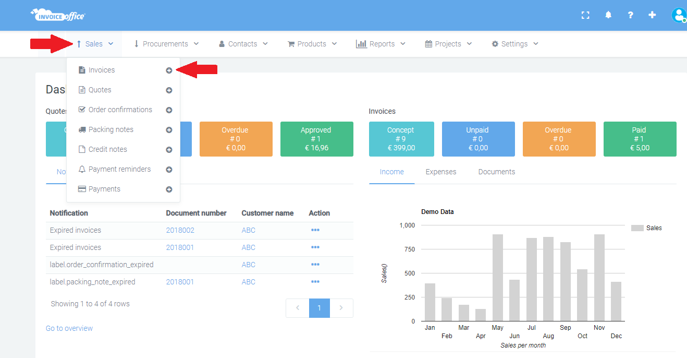This screenshot has height=358, width=687.
Task: Click the plus icon in top header
Action: [x=652, y=15]
